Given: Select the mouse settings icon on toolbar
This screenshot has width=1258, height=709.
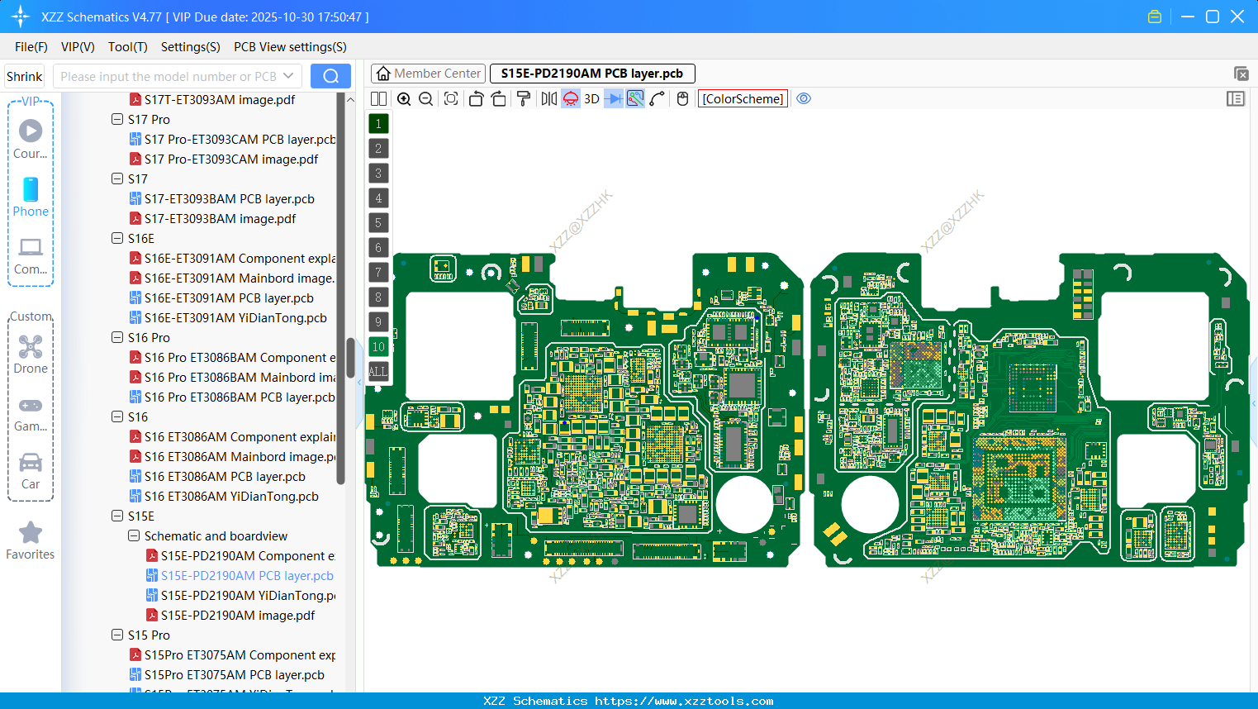Looking at the screenshot, I should [682, 98].
